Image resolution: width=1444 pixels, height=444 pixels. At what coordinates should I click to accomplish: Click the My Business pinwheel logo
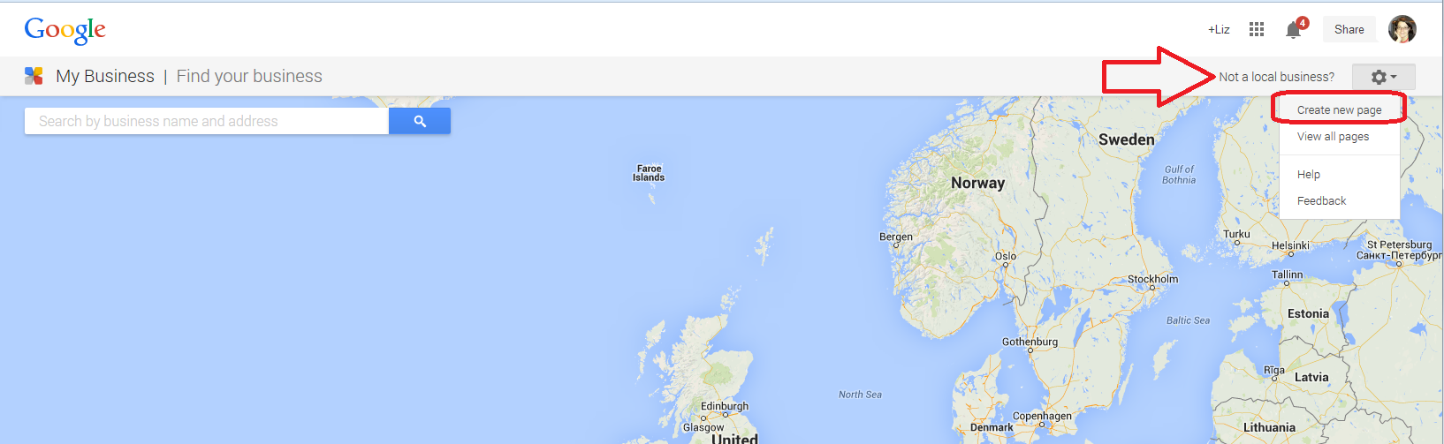(x=34, y=76)
